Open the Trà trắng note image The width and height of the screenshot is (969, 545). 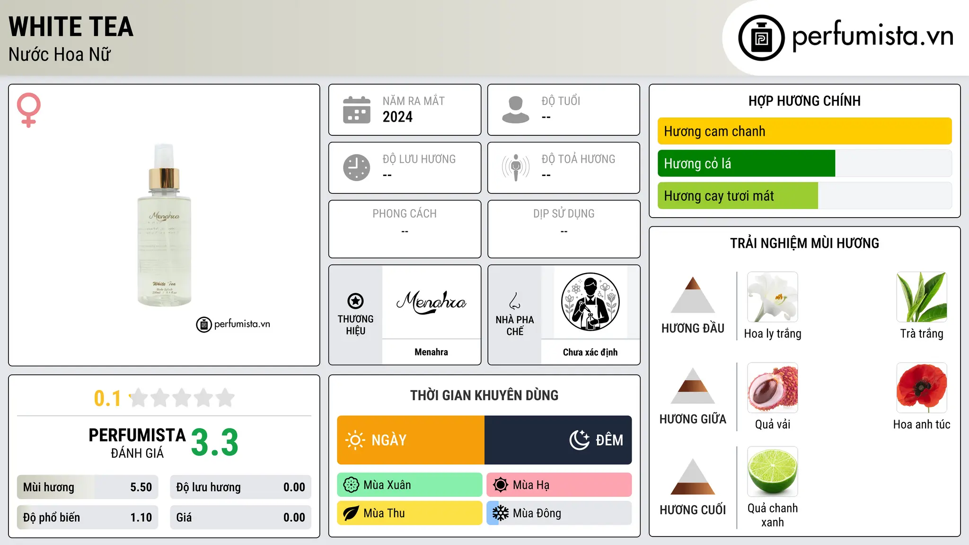click(922, 297)
